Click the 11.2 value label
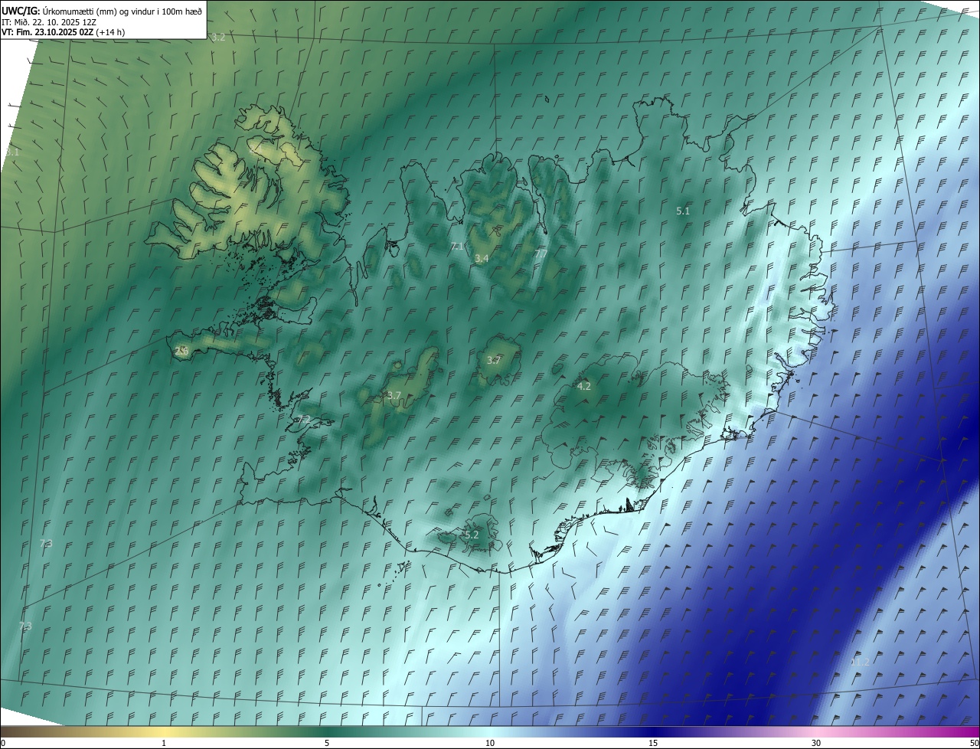This screenshot has width=980, height=749. click(860, 662)
